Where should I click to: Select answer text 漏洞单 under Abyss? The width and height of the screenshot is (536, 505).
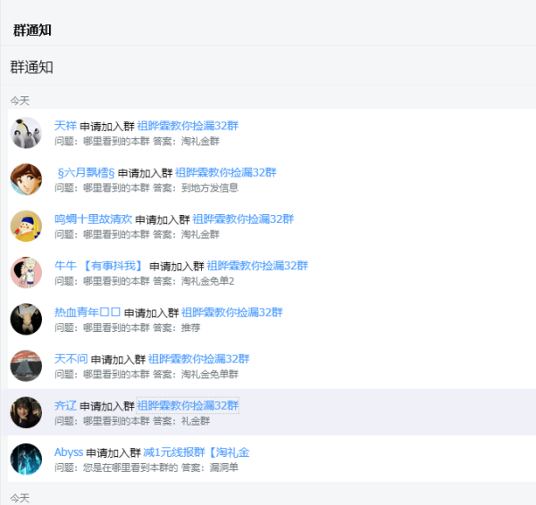click(224, 468)
